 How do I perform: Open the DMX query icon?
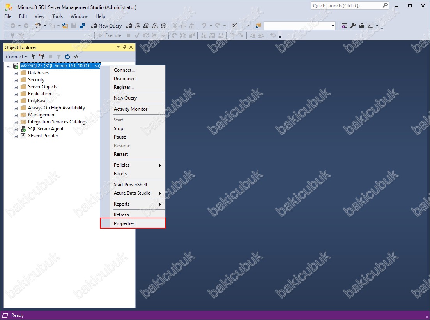tap(146, 26)
